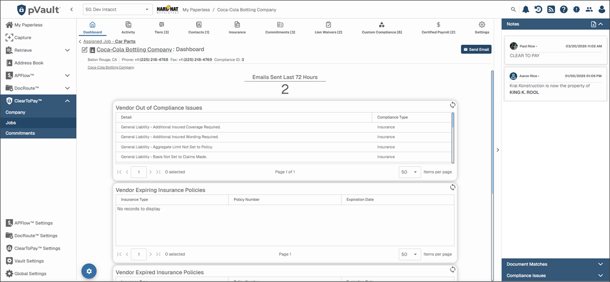
Task: Open items per page dropdown in Out of Compliance grid
Action: coord(410,172)
